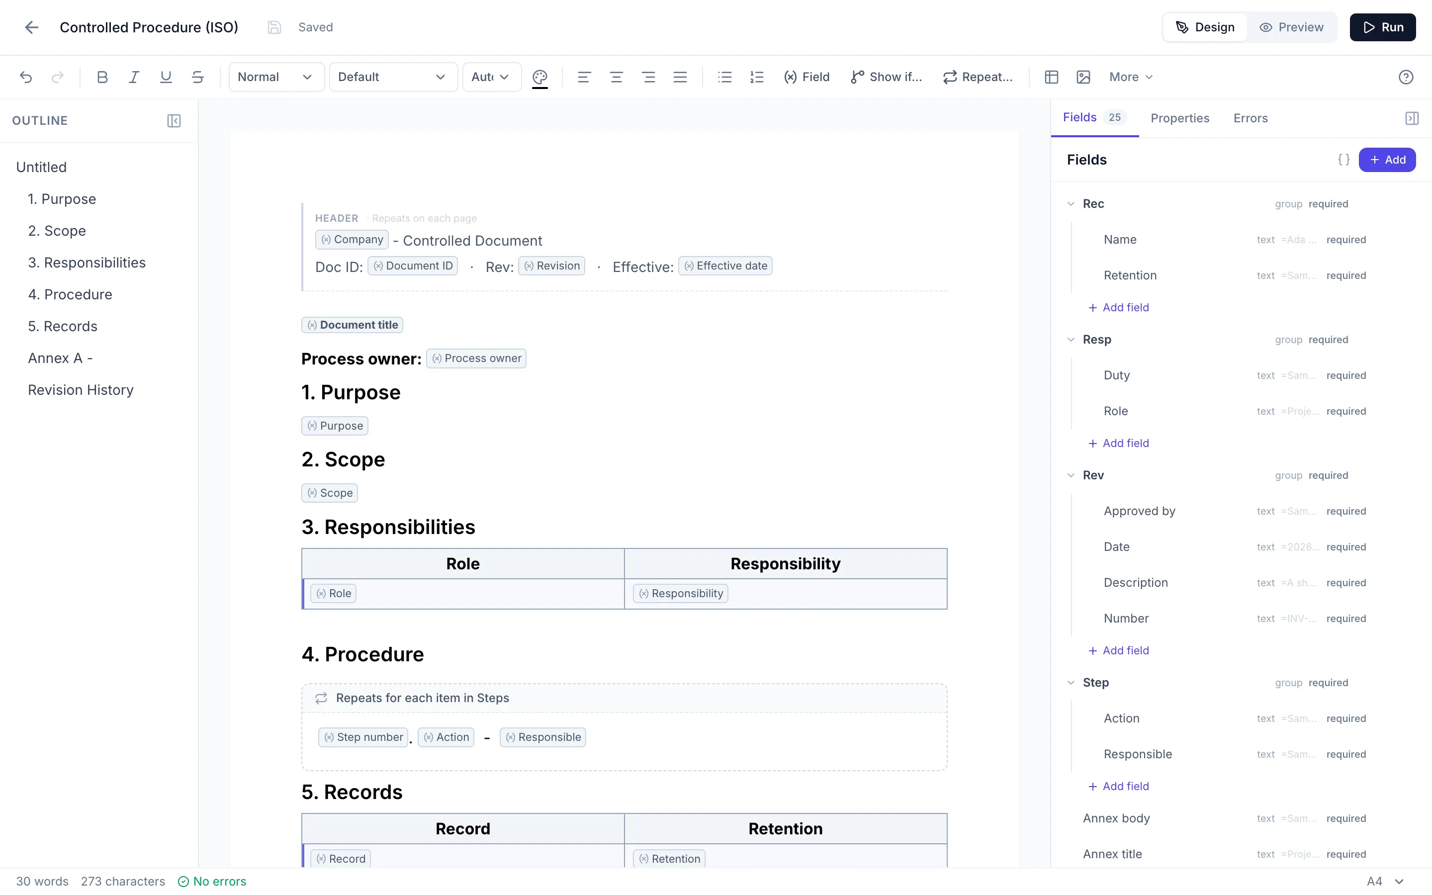Jump to Revision History in outline
This screenshot has height=895, width=1432.
pyautogui.click(x=81, y=390)
